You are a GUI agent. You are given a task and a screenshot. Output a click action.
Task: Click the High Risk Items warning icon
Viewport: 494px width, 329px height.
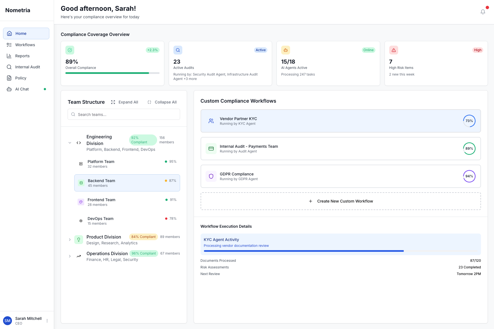[x=394, y=50]
